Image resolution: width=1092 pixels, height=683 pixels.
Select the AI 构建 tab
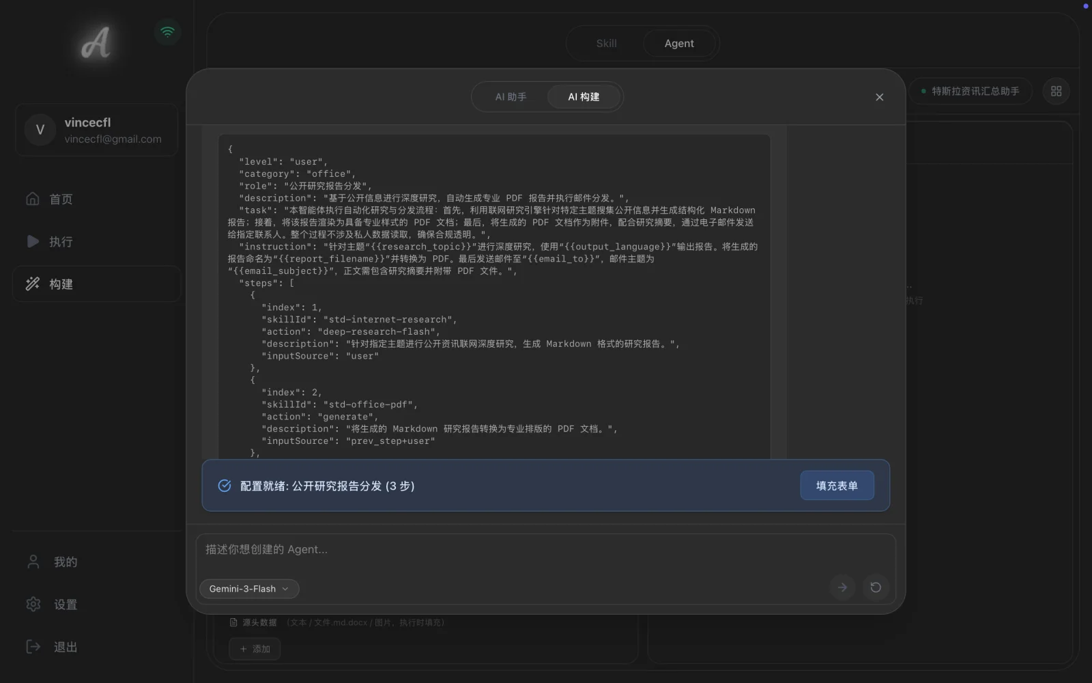click(x=584, y=97)
